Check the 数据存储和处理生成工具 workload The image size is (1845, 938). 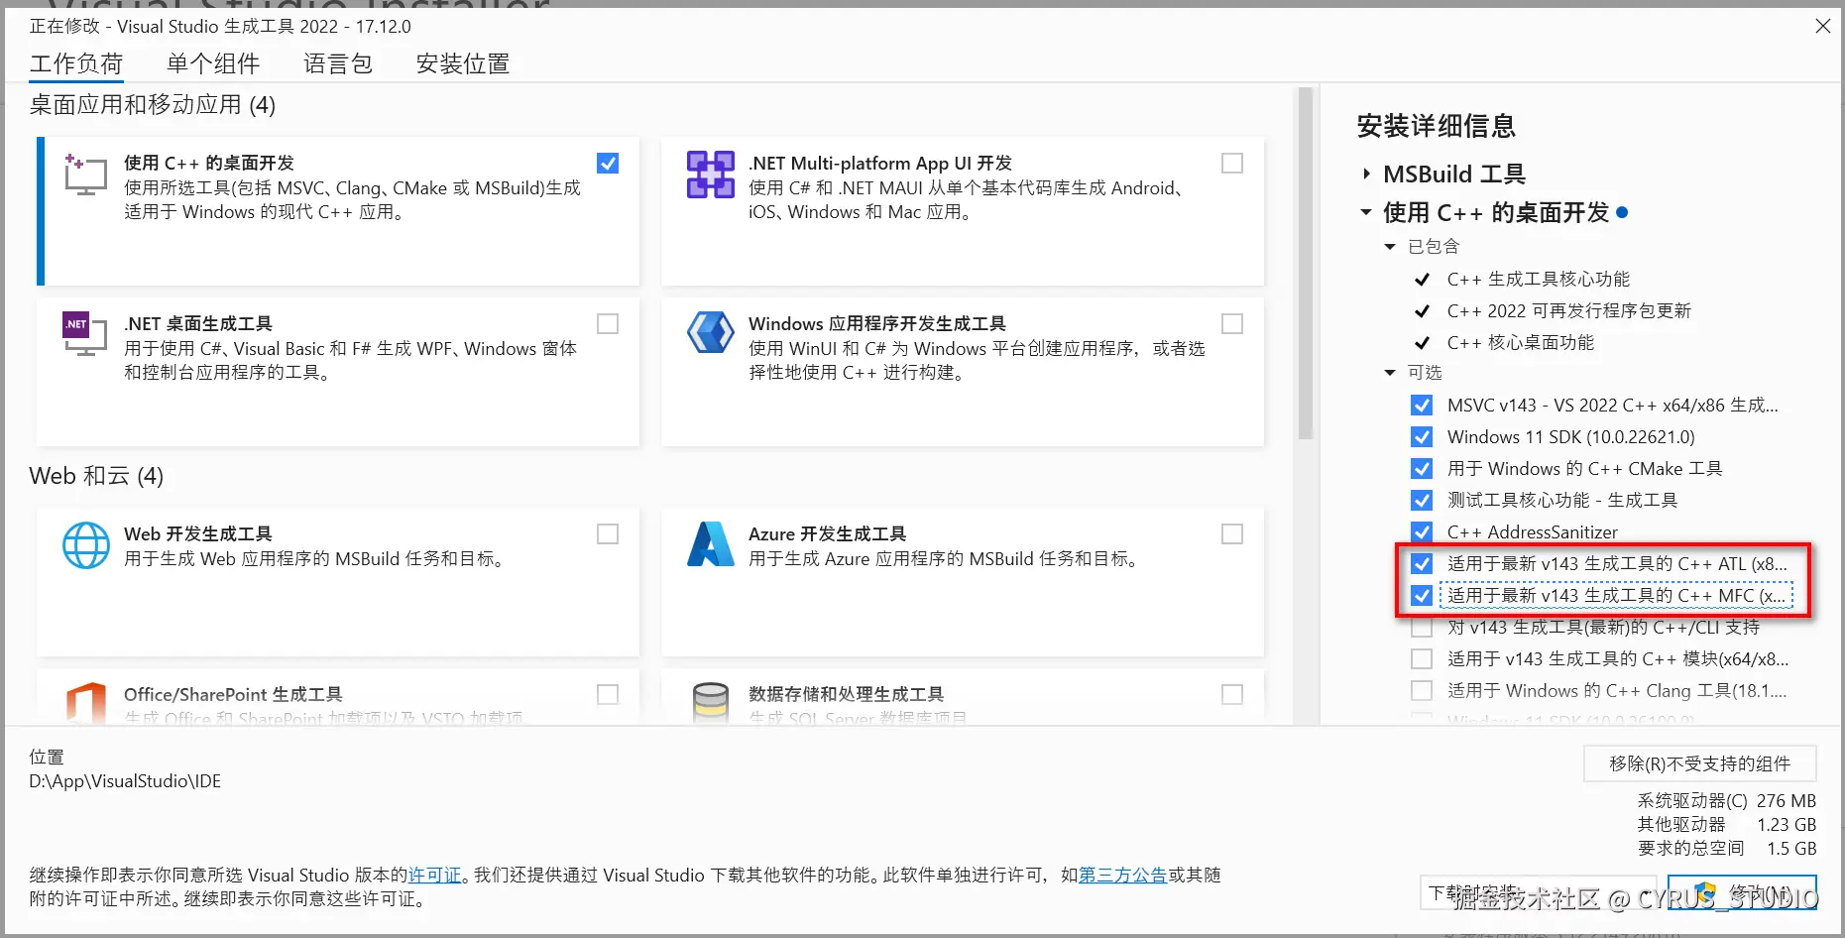(x=1232, y=695)
